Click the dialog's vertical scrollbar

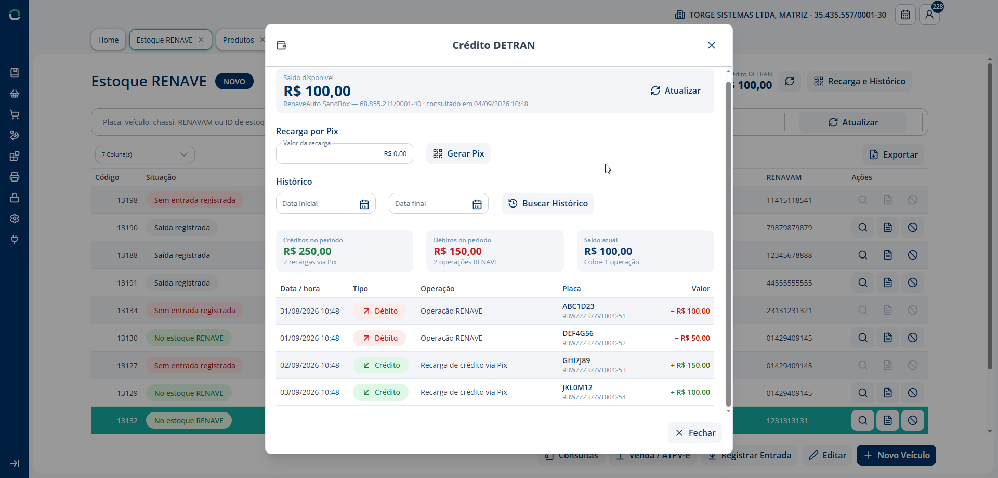pyautogui.click(x=728, y=244)
